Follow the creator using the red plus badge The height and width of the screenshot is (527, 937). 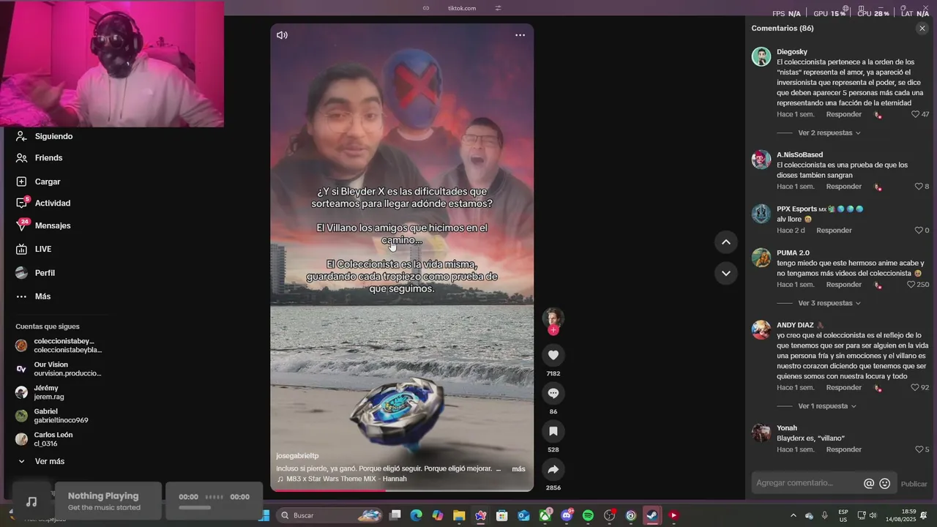pos(553,330)
